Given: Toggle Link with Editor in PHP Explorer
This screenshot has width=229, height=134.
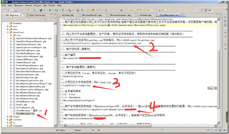Looking at the screenshot, I should (x=45, y=20).
